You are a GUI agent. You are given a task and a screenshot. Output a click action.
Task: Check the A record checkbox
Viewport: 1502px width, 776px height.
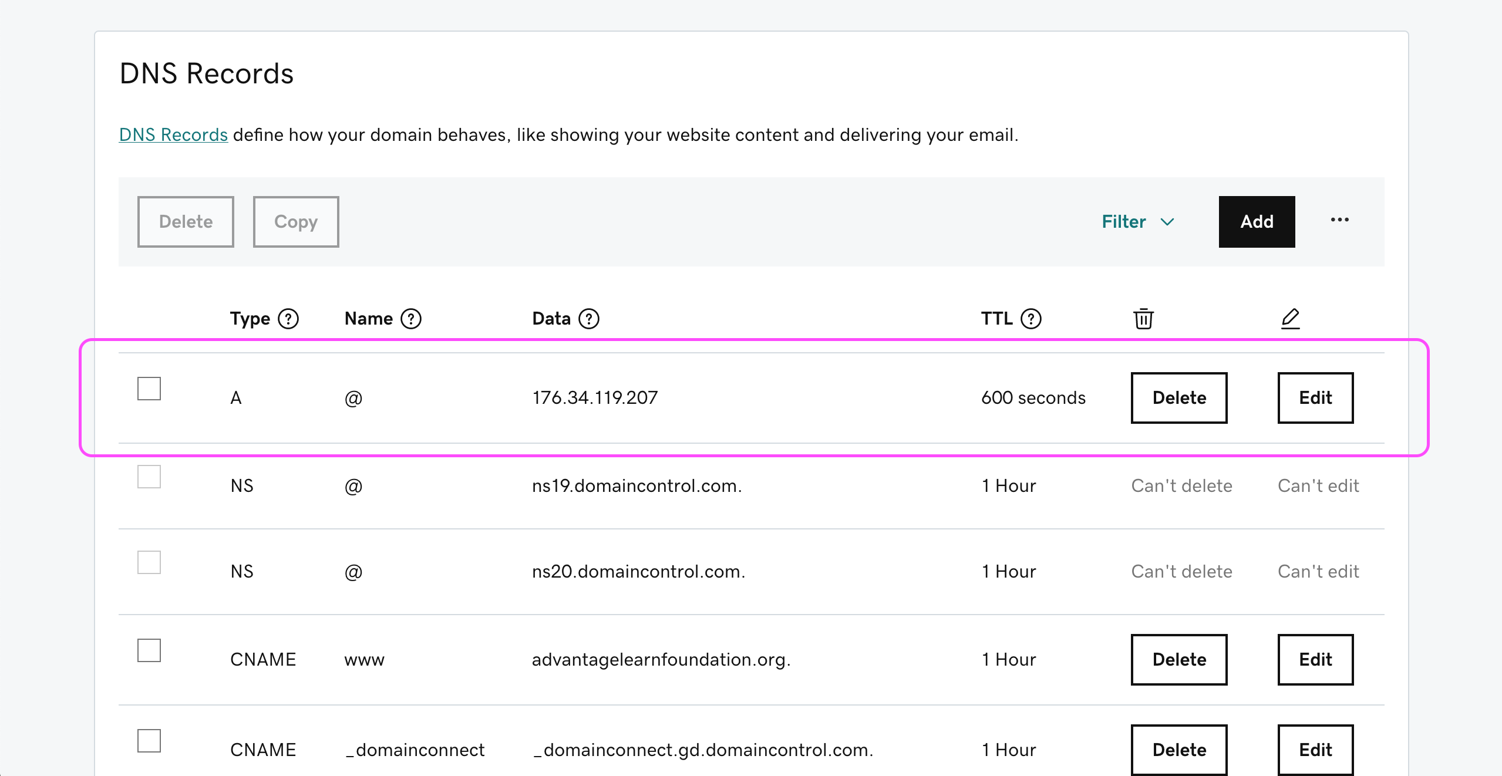pyautogui.click(x=149, y=389)
